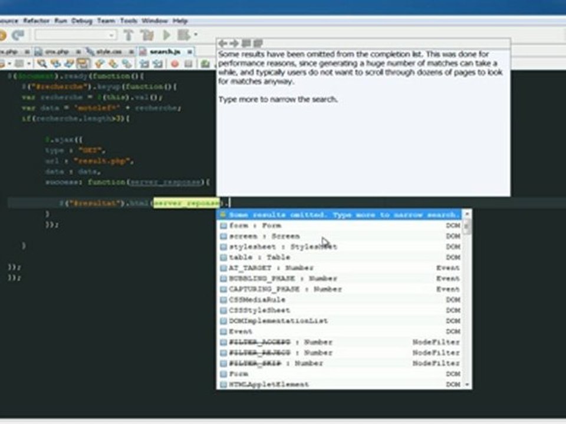
Task: Select 'CSSMediaRule' completion item
Action: [340, 300]
